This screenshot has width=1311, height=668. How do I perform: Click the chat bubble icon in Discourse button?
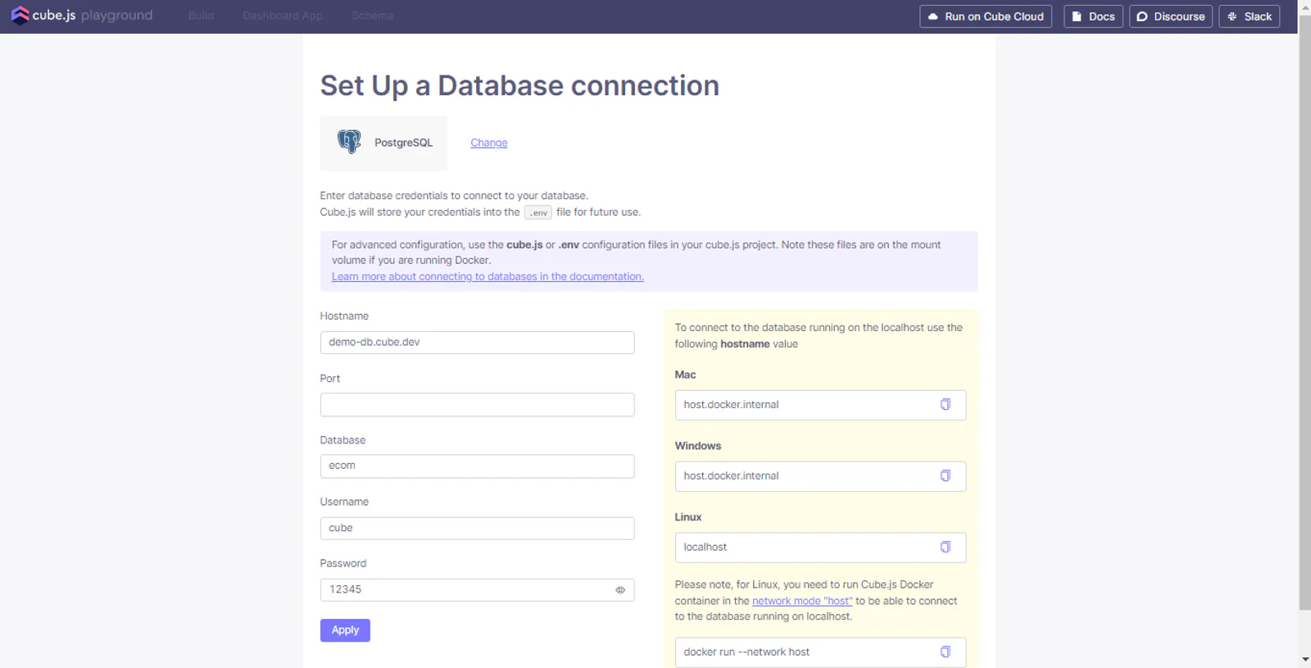coord(1142,16)
